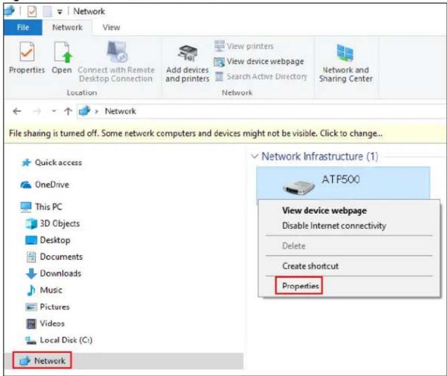Select Local Disk (C:) in sidebar
447x376 pixels.
tap(59, 340)
